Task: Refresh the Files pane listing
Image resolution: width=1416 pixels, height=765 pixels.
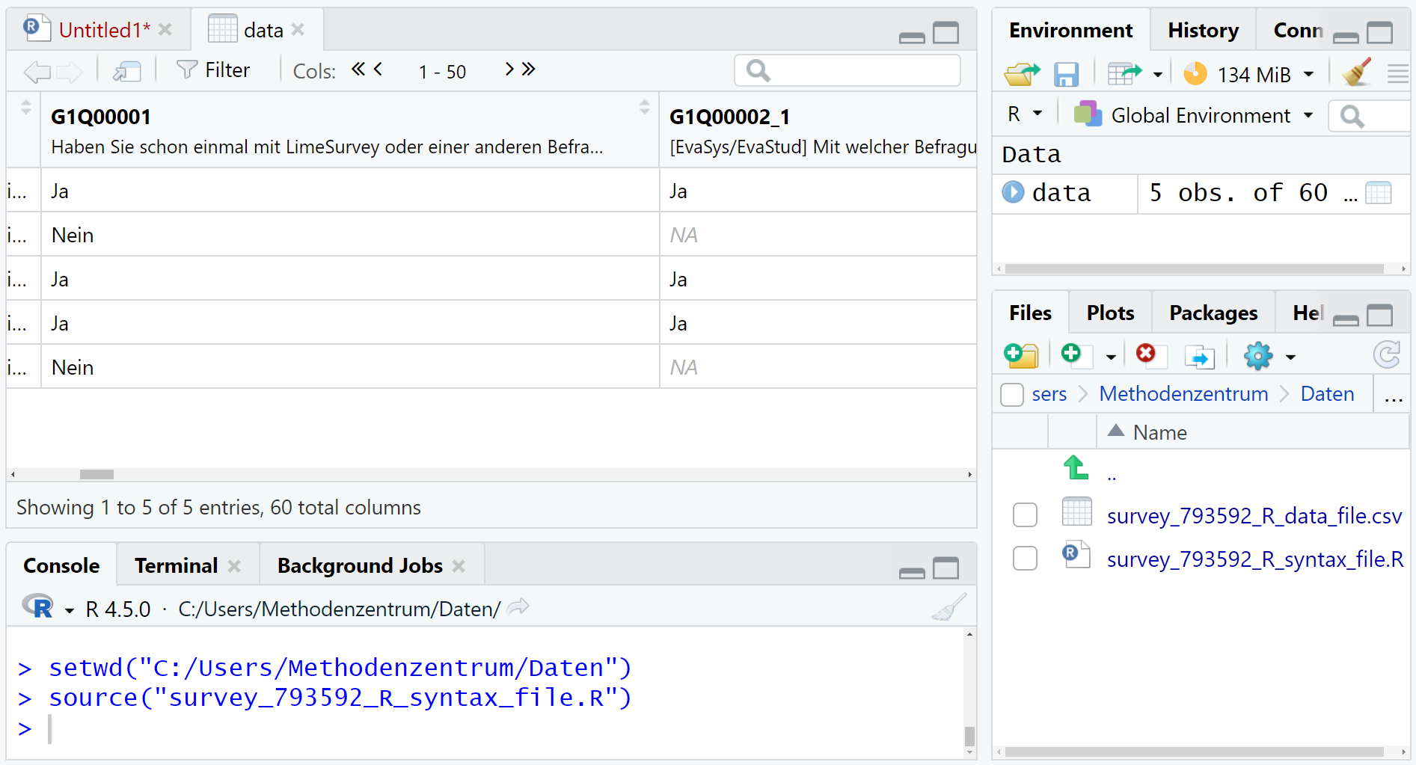Action: (1386, 355)
